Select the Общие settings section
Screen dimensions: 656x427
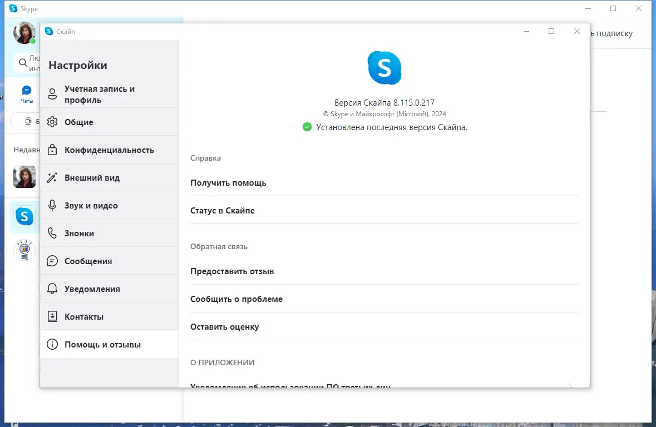[x=110, y=122]
